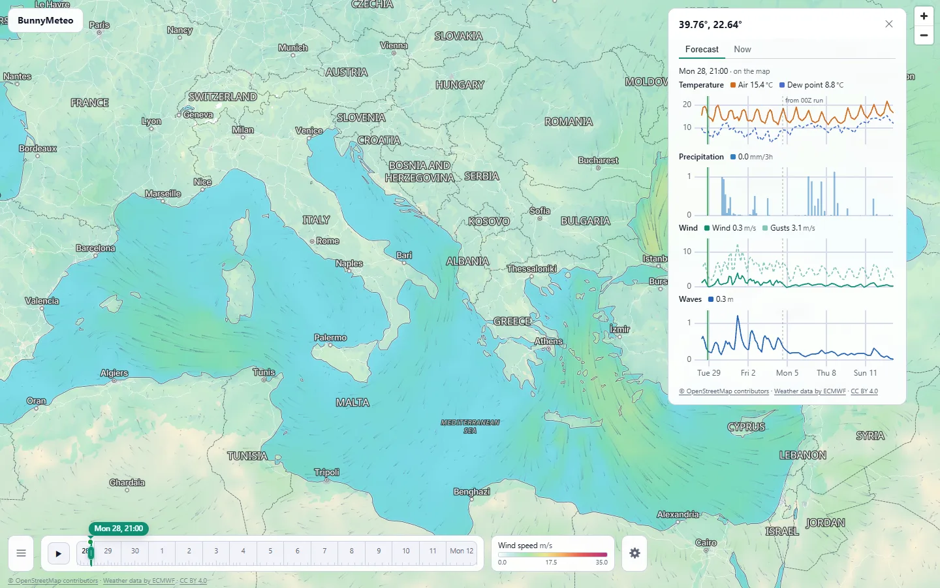Open CC BY 4.0 link in forecast panel
This screenshot has height=588, width=940.
tap(864, 391)
